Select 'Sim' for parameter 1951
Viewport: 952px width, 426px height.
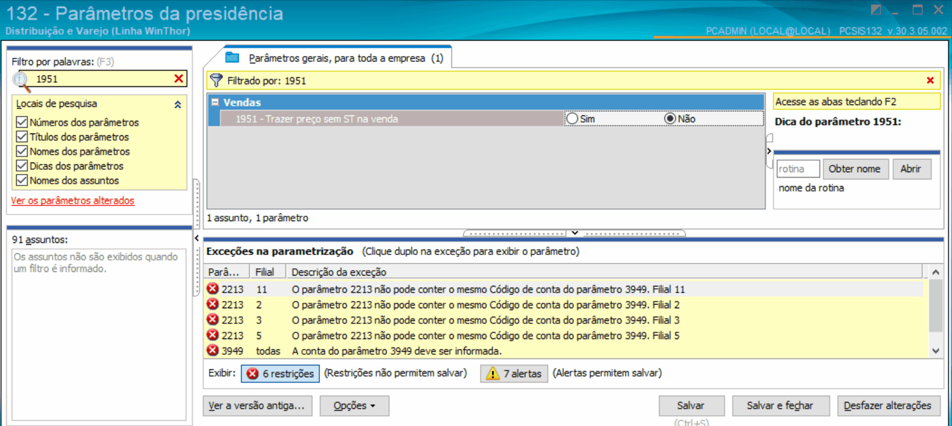pos(572,119)
